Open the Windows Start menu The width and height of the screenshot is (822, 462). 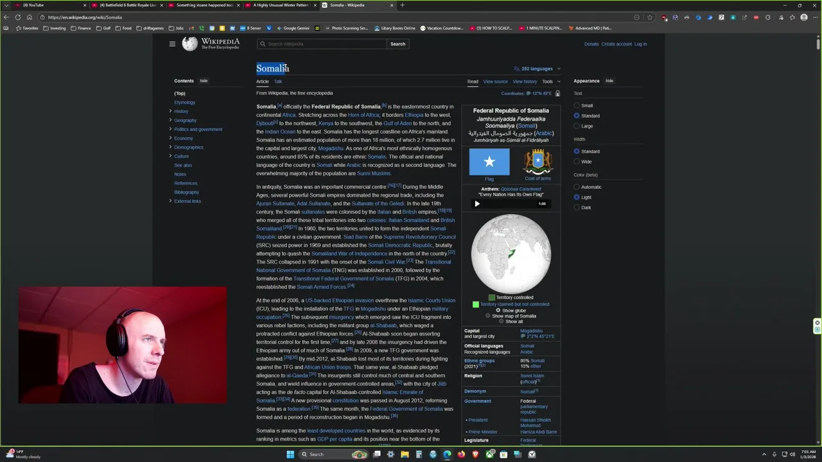(290, 454)
